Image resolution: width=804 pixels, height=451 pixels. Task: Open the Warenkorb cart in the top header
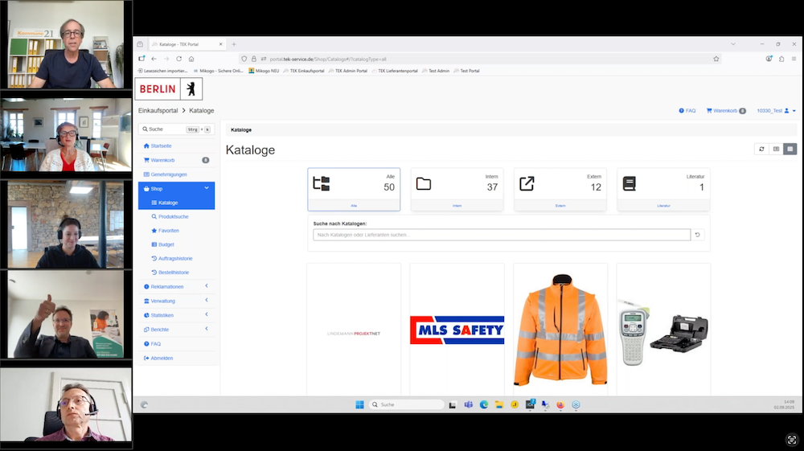coord(725,111)
